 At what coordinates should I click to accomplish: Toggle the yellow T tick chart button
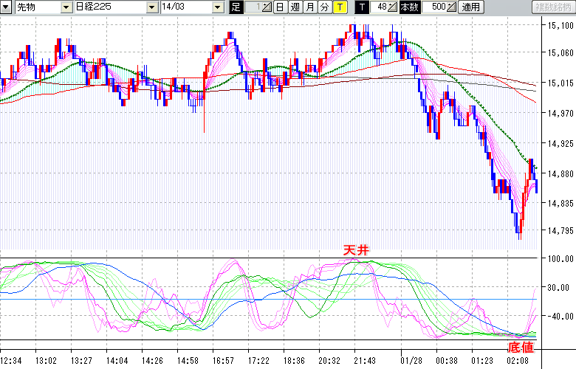pyautogui.click(x=340, y=7)
